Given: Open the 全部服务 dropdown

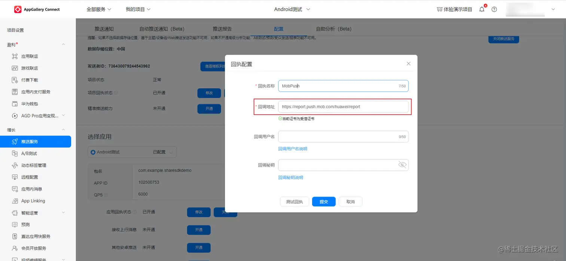Looking at the screenshot, I should [x=98, y=9].
